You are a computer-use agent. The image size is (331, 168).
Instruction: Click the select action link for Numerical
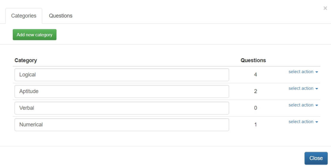coord(301,122)
